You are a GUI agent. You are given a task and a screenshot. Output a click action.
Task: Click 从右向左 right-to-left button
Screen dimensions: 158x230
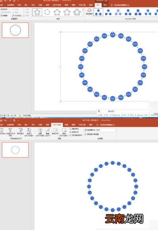17,15
